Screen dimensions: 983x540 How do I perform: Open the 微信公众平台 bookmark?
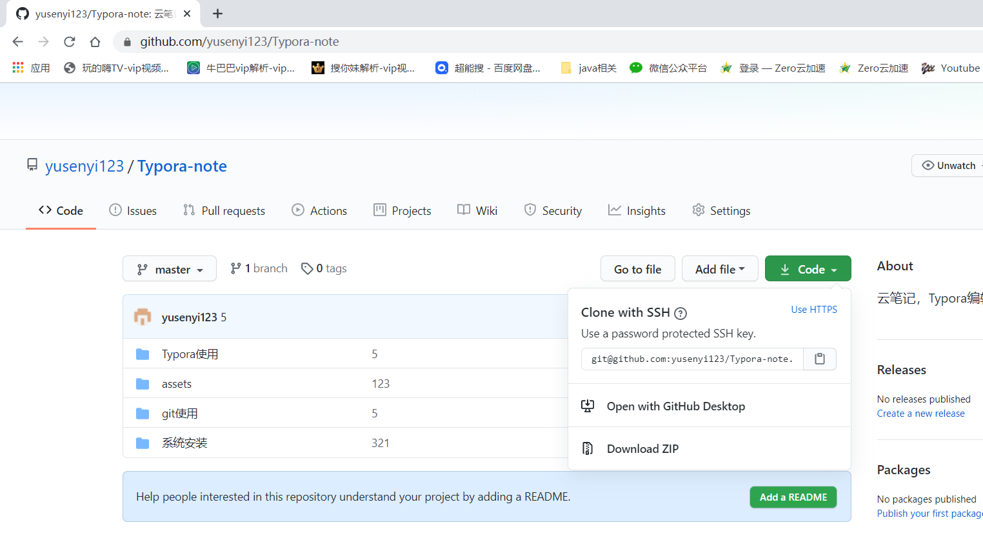click(668, 68)
